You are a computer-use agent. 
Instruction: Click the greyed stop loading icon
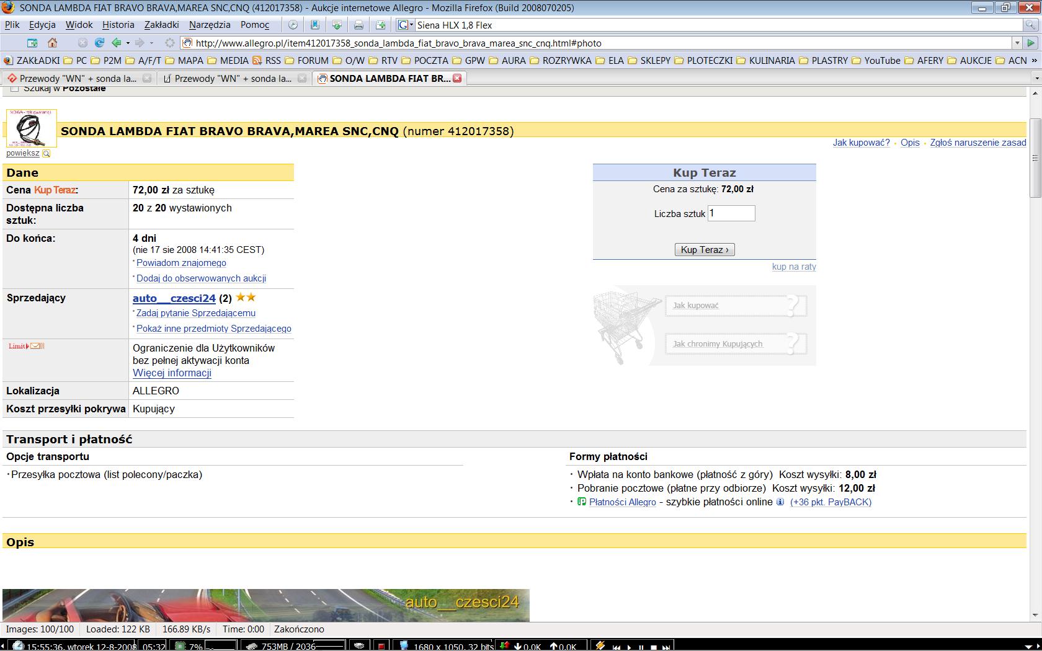pos(82,43)
